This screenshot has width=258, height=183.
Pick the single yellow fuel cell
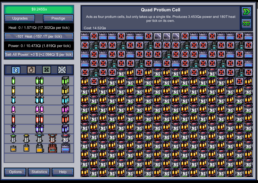coord(13,90)
